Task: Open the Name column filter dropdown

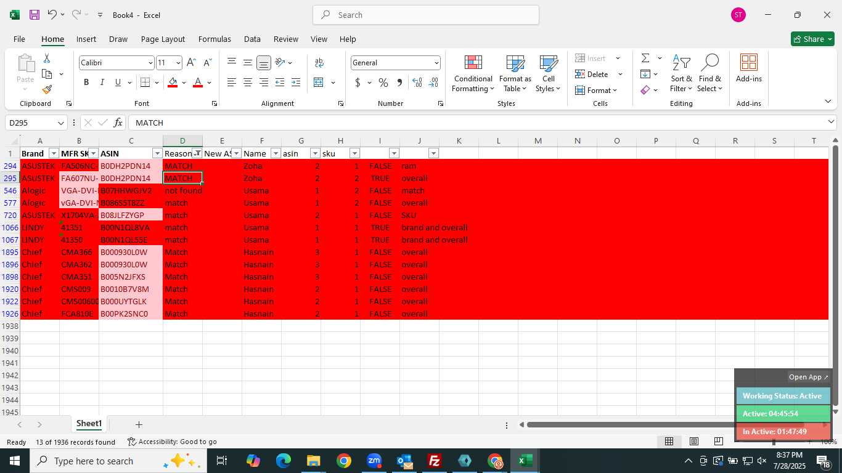Action: click(x=276, y=153)
